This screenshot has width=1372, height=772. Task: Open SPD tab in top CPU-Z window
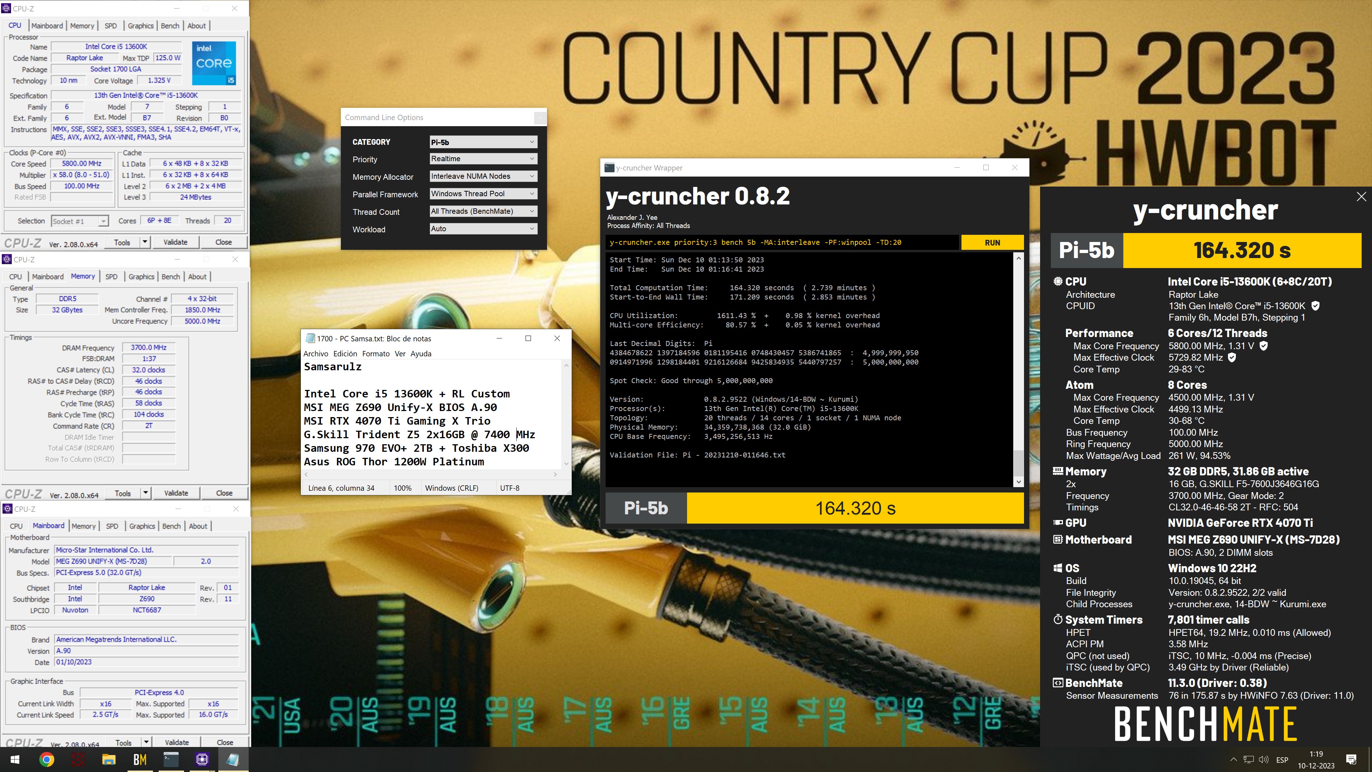pyautogui.click(x=110, y=26)
